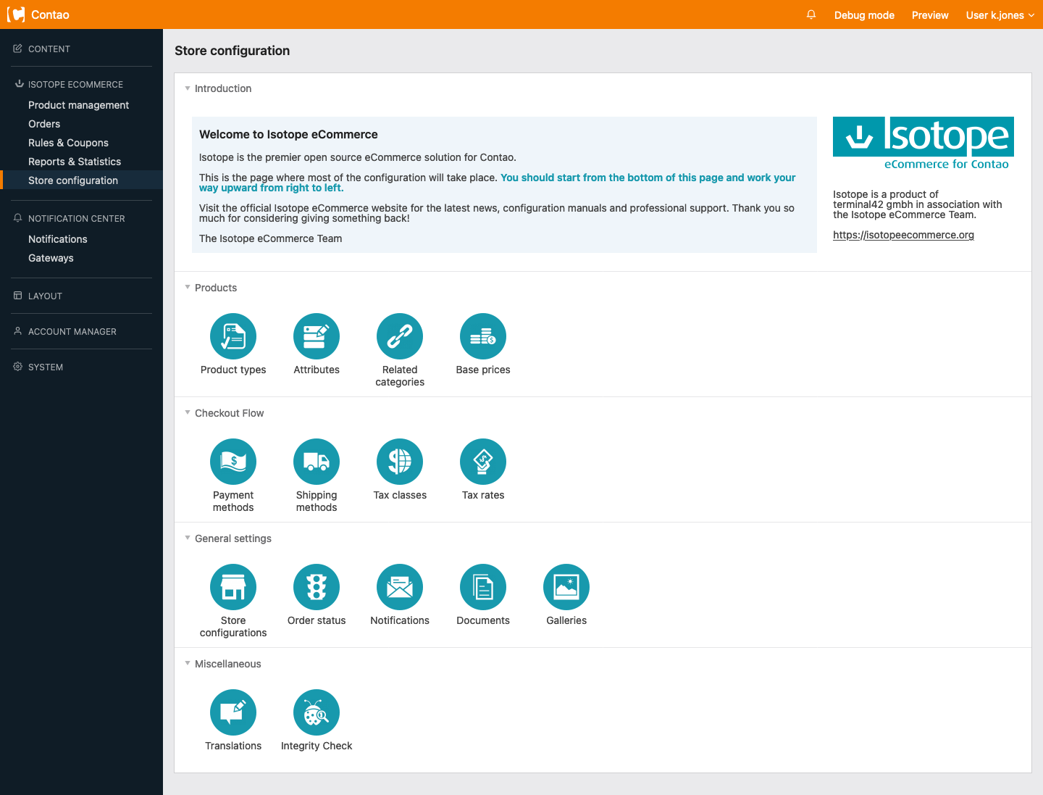Open Order status traffic light icon

pyautogui.click(x=317, y=587)
